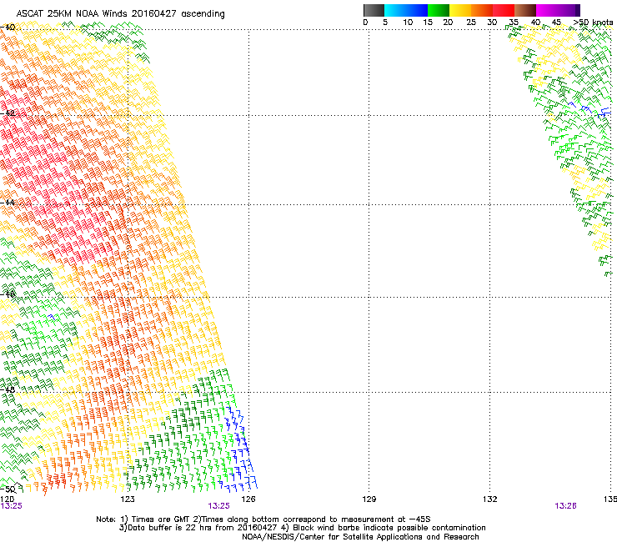This screenshot has height=542, width=617.
Task: Click the 129 longitude axis label
Action: coord(369,499)
